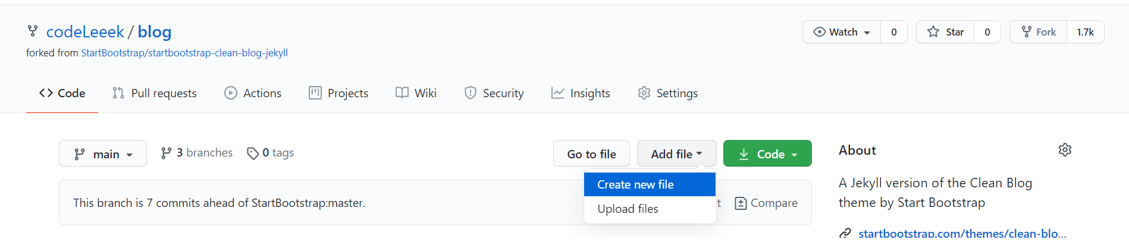The height and width of the screenshot is (249, 1129).
Task: Select Create new file menu option
Action: pyautogui.click(x=650, y=184)
